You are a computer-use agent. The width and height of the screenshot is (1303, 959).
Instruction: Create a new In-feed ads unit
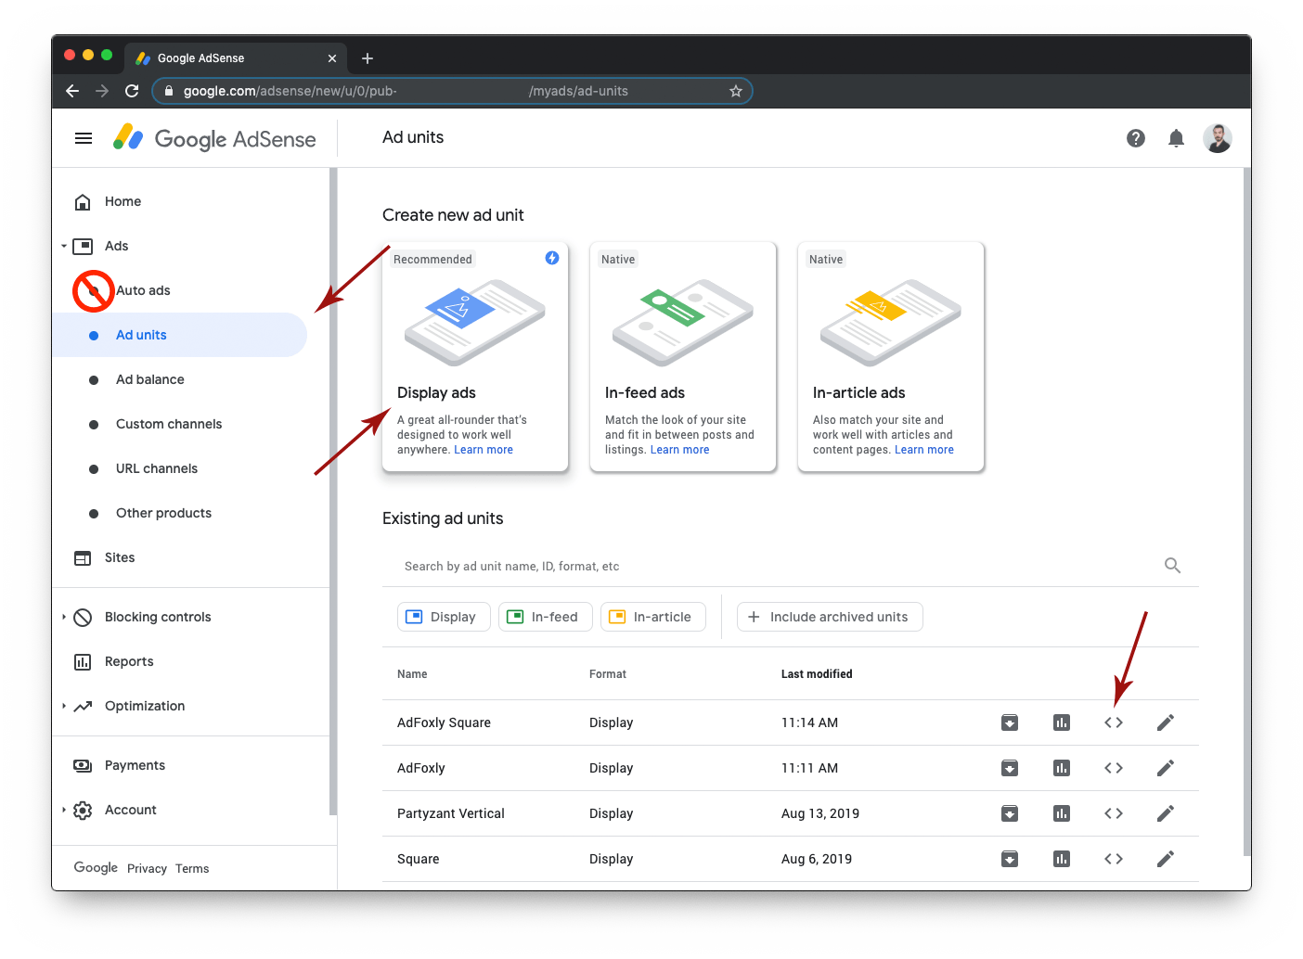click(683, 357)
